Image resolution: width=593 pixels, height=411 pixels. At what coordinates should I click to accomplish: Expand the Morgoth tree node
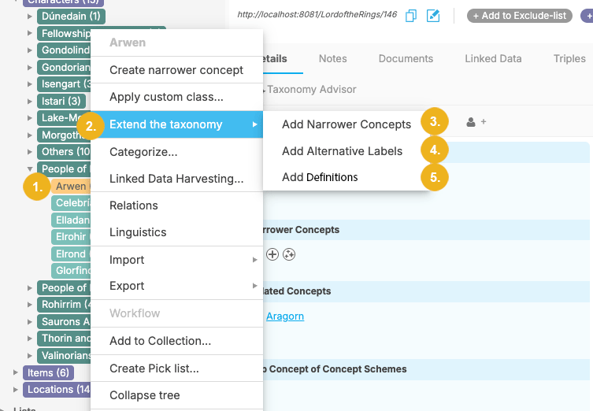tap(29, 135)
